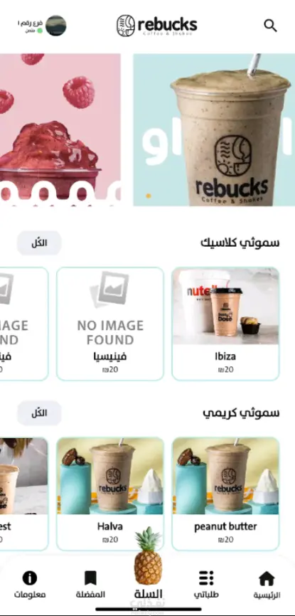Tap the raspberry sorbet promo banner
Screen dimensions: 295x616
[x=60, y=129]
